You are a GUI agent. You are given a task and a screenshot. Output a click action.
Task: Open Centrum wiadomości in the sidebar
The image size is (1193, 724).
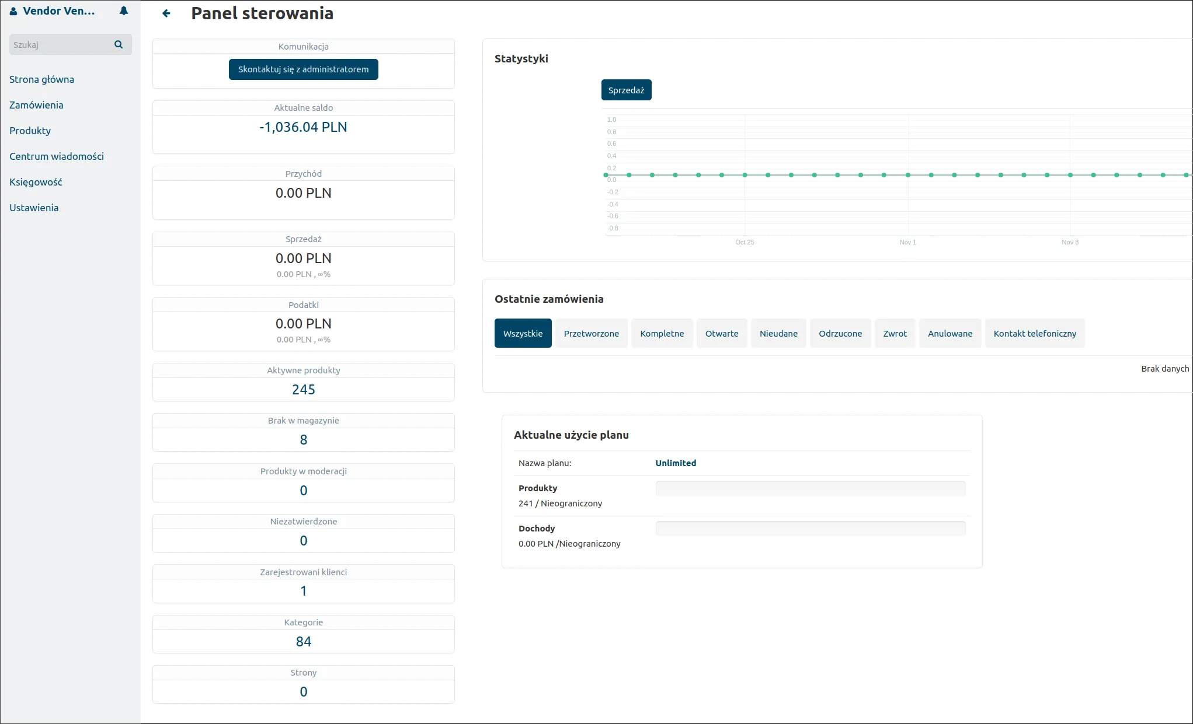tap(57, 156)
